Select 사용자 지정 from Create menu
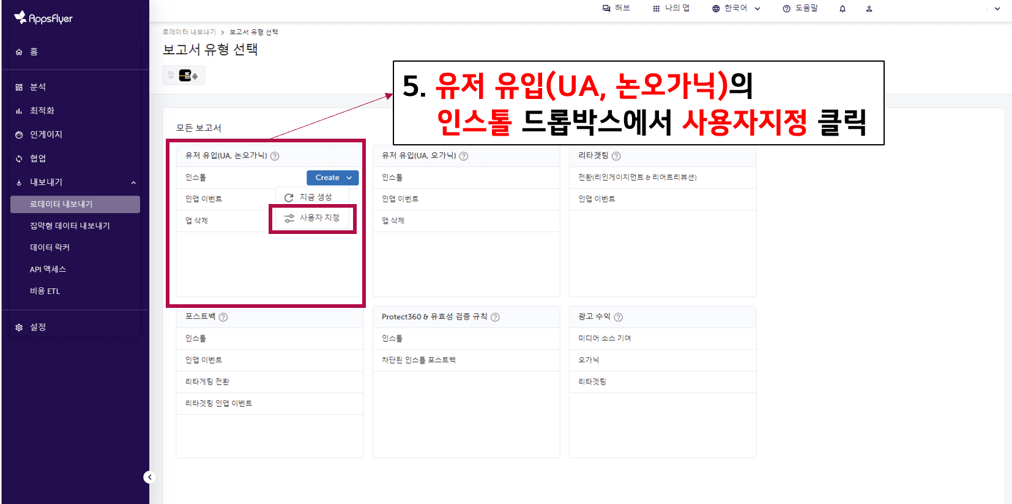Image resolution: width=1012 pixels, height=504 pixels. (312, 218)
